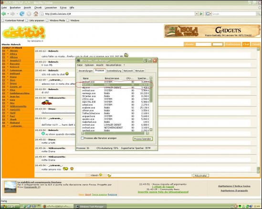Toggle 'Prozesse aller Benutzer anzeigen' checkbox
Viewport: 262px width, 209px height.
[82, 138]
